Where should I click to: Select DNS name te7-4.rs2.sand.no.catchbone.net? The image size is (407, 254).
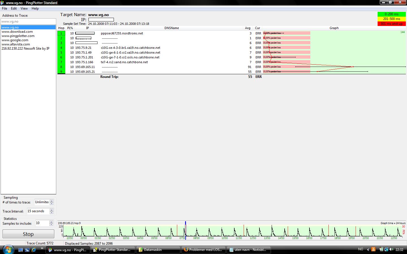(x=124, y=62)
